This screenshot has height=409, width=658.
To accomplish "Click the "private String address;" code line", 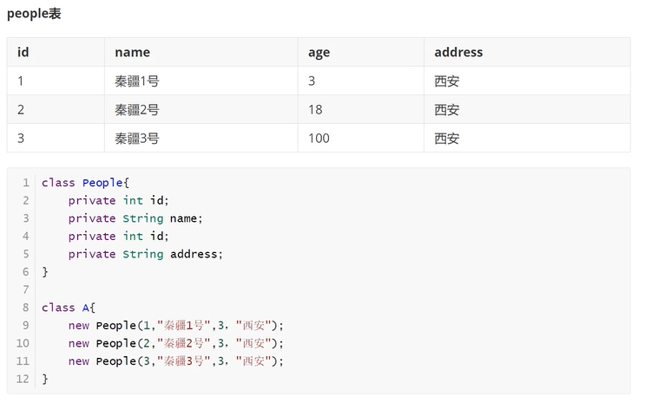I will pyautogui.click(x=145, y=254).
